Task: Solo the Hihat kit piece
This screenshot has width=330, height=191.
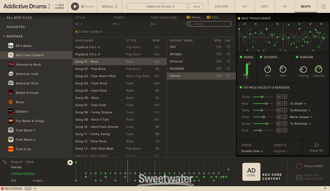Action: [x=285, y=117]
